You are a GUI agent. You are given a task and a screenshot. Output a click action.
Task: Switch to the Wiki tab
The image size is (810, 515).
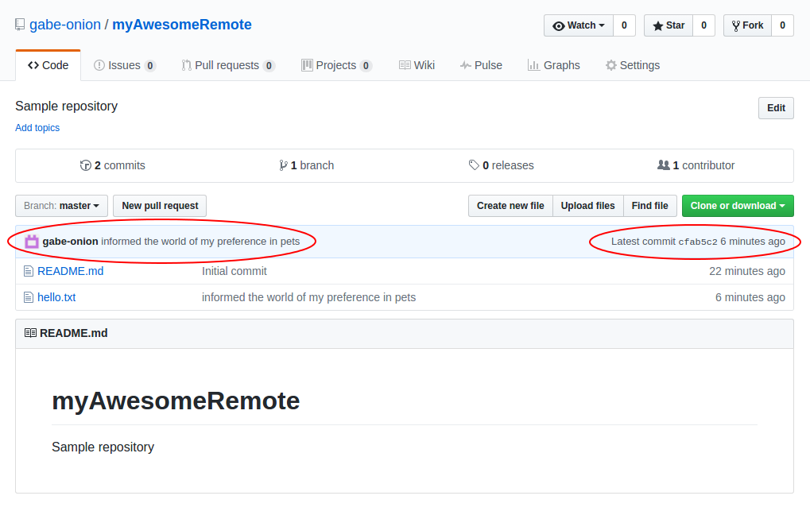417,66
